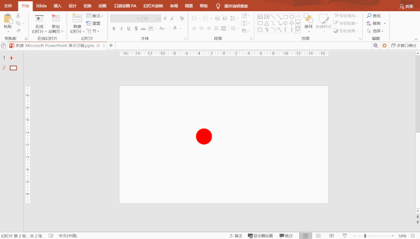Click the Format Painter brush icon
420x239 pixels.
click(x=18, y=31)
